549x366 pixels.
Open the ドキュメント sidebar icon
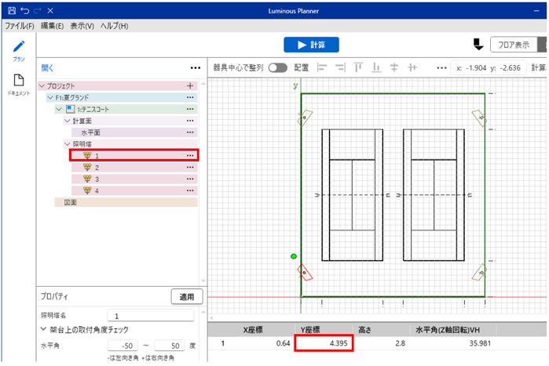[x=19, y=83]
